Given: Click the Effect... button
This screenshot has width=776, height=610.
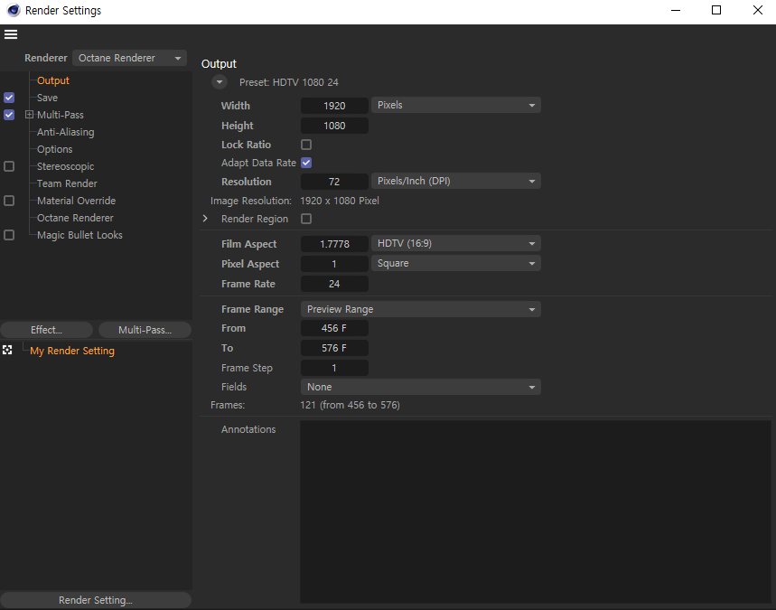Looking at the screenshot, I should (46, 330).
